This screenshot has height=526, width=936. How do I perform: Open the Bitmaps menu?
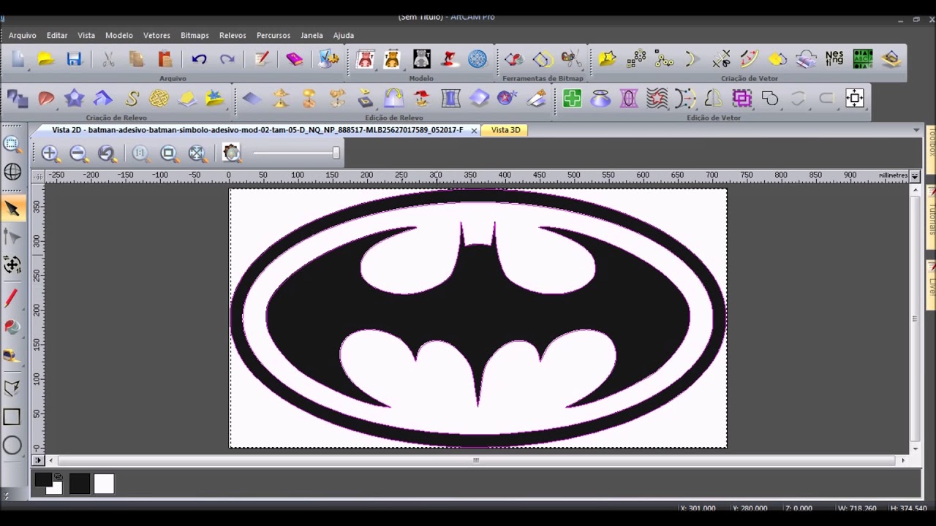[x=195, y=35]
